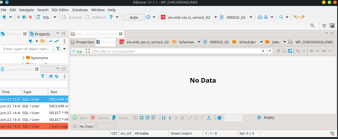Open the Scheduler breadcrumb dropdown

pyautogui.click(x=261, y=42)
